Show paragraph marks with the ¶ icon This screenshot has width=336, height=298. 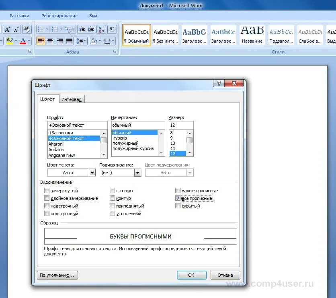(x=112, y=29)
